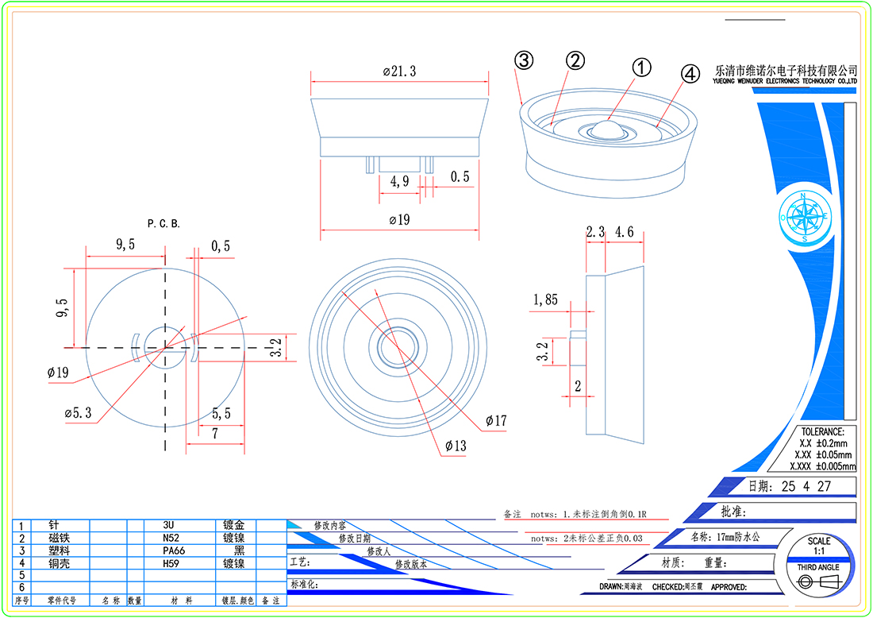This screenshot has width=873, height=618.
Task: Click the circled number 1 callout balloon
Action: click(x=641, y=67)
